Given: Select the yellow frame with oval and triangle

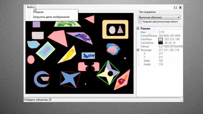Looking at the screenshot, I should click(x=115, y=29).
